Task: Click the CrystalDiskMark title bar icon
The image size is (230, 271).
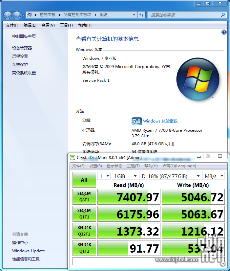Action: click(73, 157)
